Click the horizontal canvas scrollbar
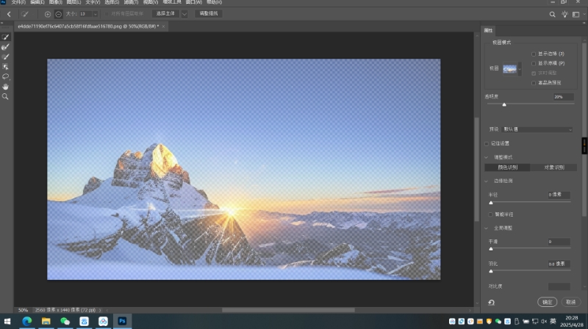Viewport: 588px width, 329px height. click(x=288, y=310)
